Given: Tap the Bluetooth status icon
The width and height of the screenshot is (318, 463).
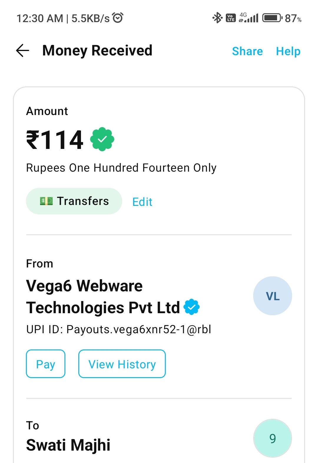Looking at the screenshot, I should [217, 18].
